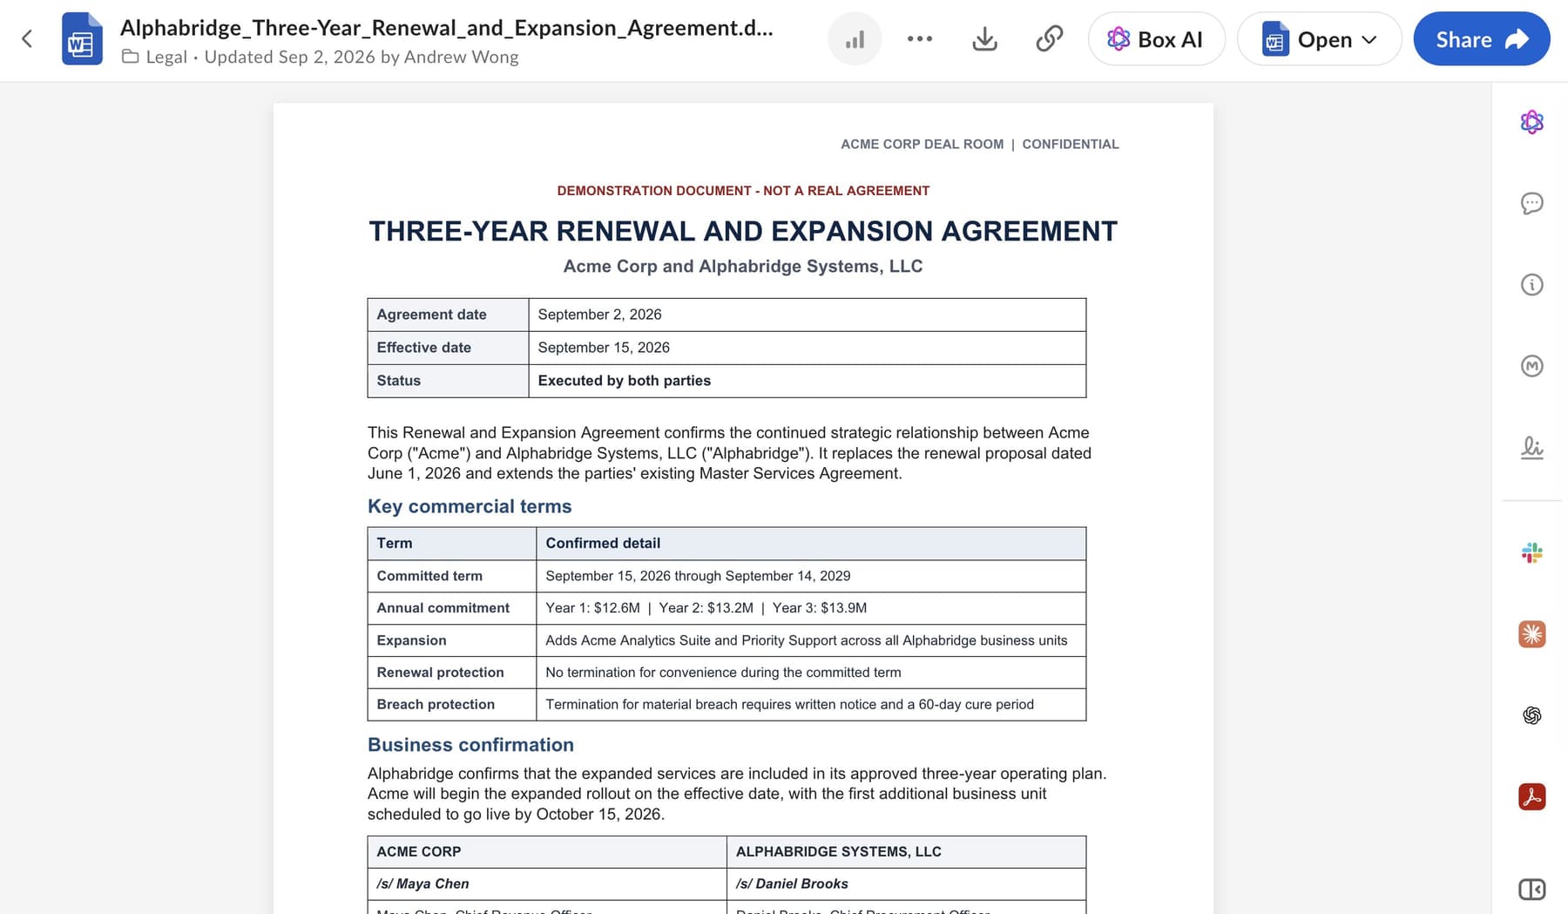Click the Word document file icon
The image size is (1568, 914).
pyautogui.click(x=82, y=39)
